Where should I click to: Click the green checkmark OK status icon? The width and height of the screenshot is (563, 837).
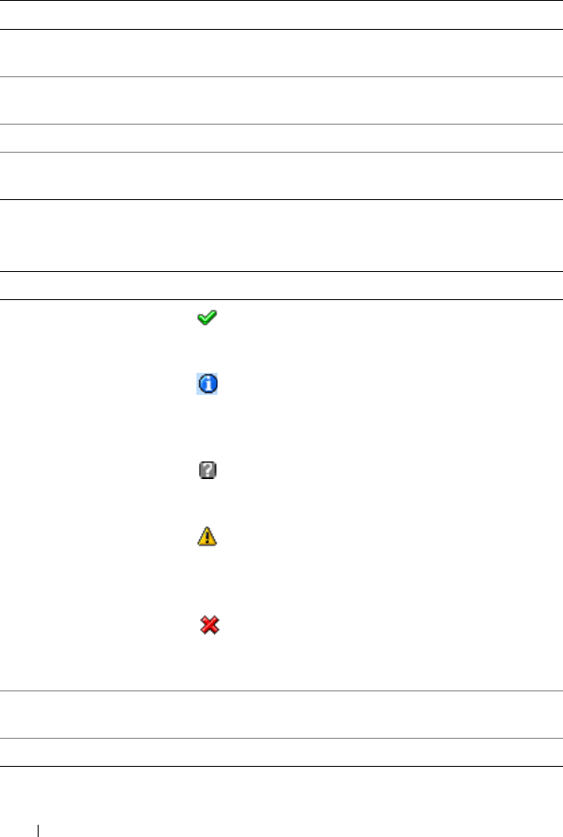(207, 318)
